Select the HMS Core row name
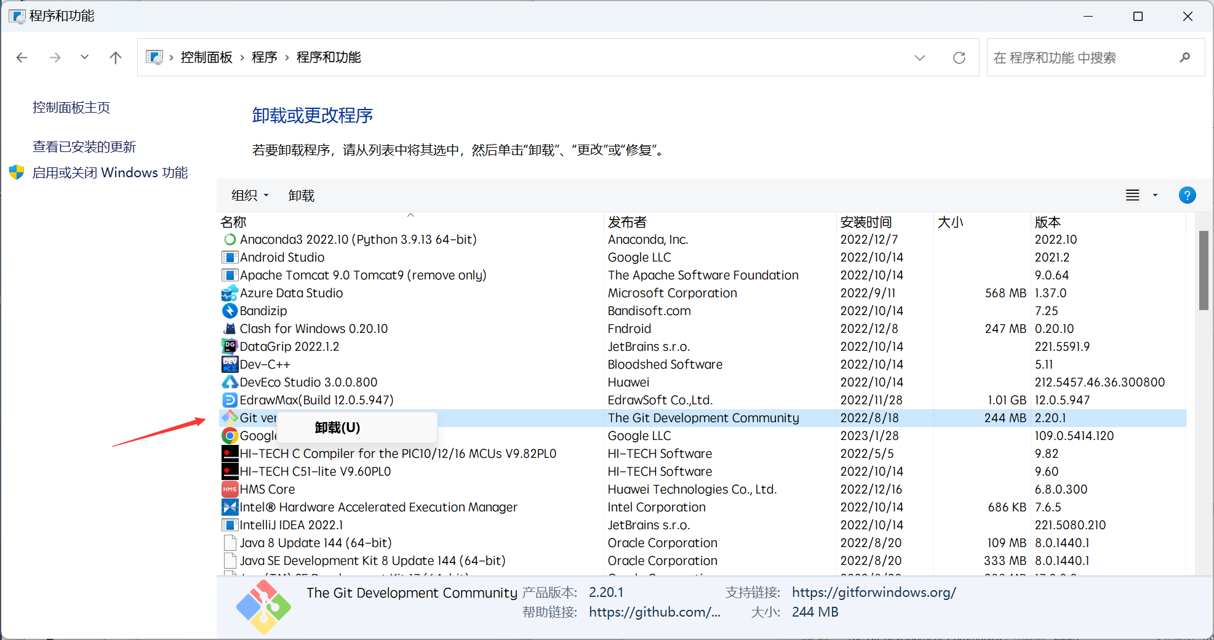The width and height of the screenshot is (1214, 640). pos(267,489)
